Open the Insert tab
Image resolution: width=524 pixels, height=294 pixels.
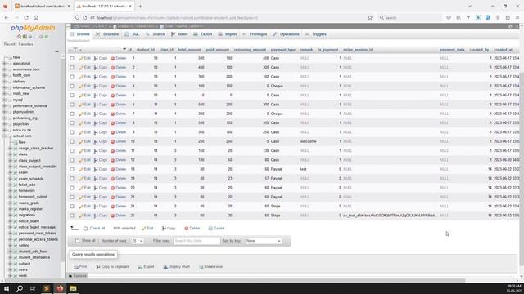[x=179, y=34]
